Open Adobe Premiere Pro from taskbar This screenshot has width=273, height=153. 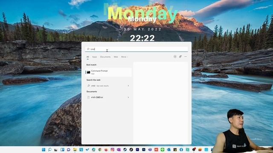point(137,150)
